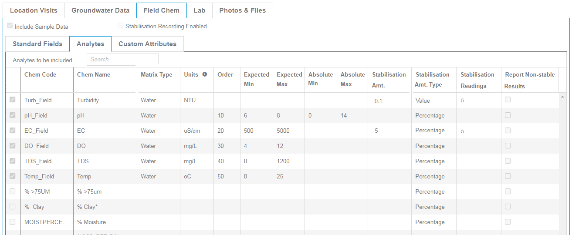Open Stabilisation Amt. Type for EC row
The image size is (572, 235).
point(430,131)
